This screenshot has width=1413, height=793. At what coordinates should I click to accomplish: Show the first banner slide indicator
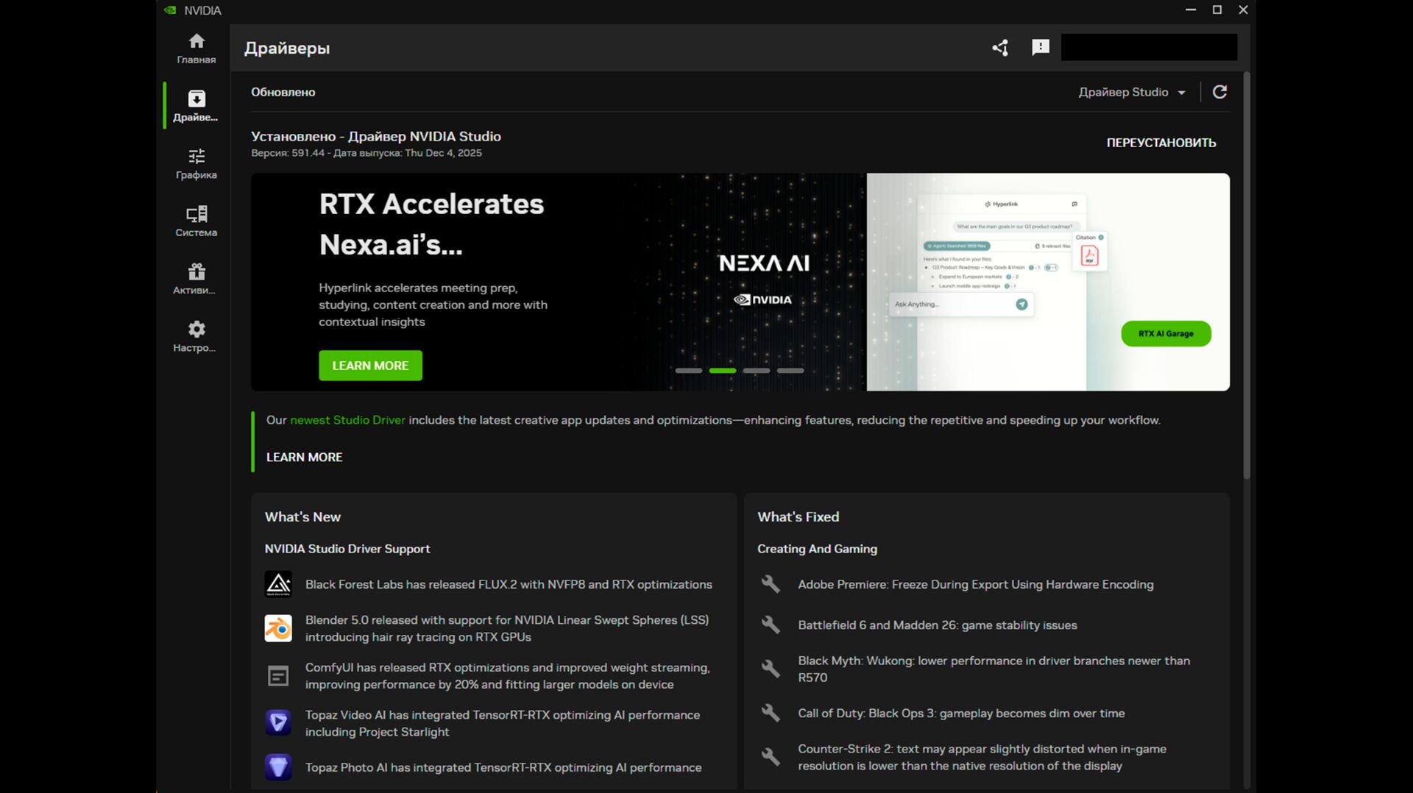pyautogui.click(x=689, y=371)
